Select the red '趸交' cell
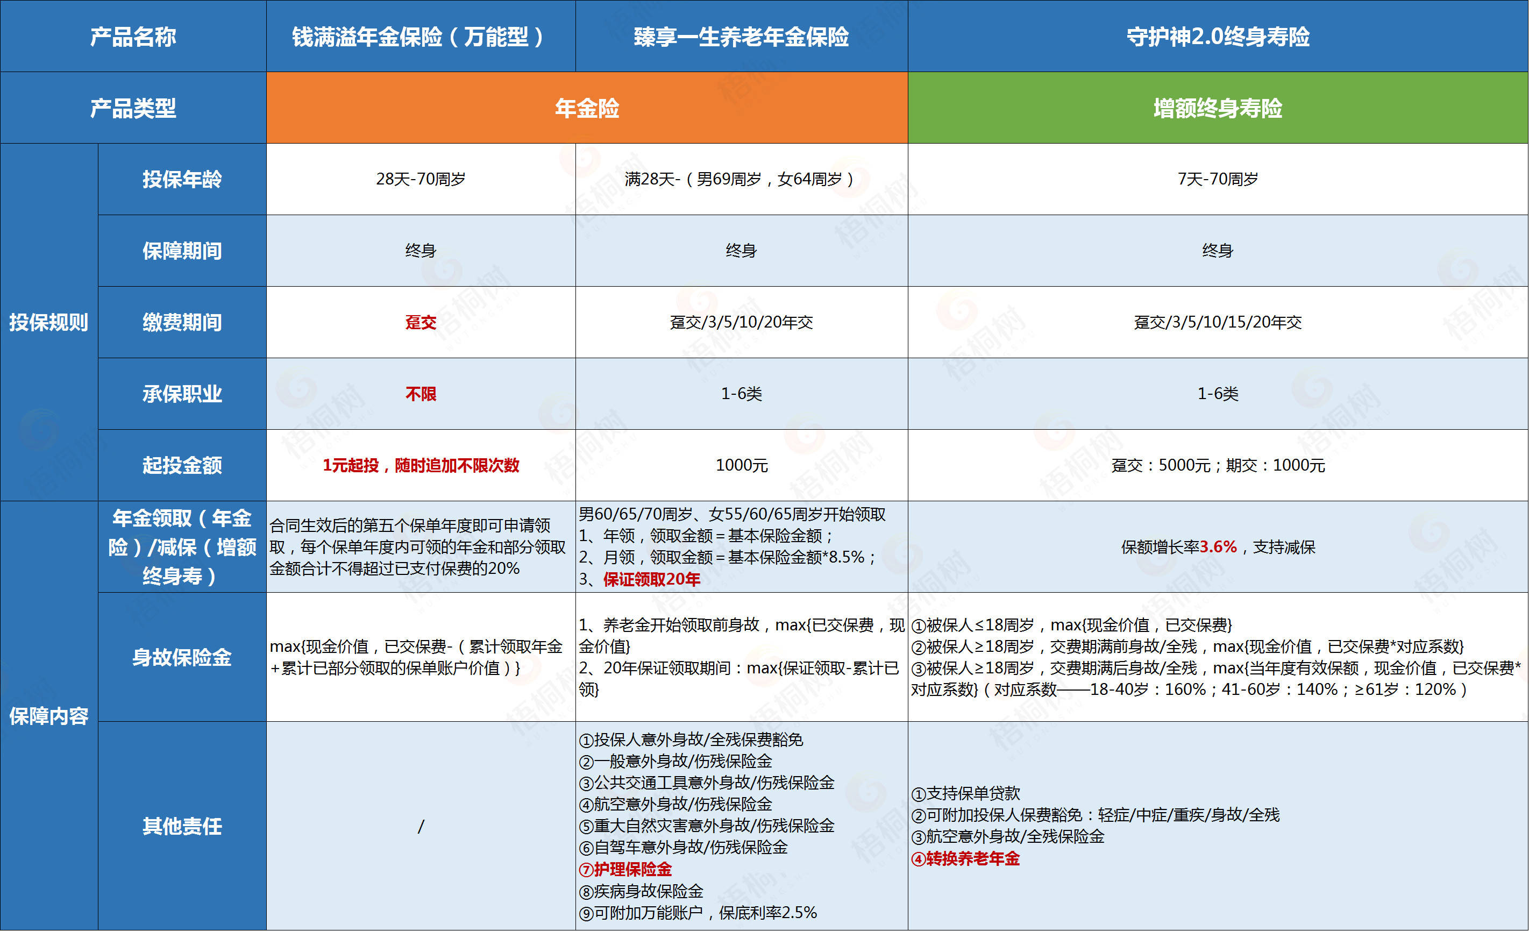The height and width of the screenshot is (931, 1529). coord(421,322)
